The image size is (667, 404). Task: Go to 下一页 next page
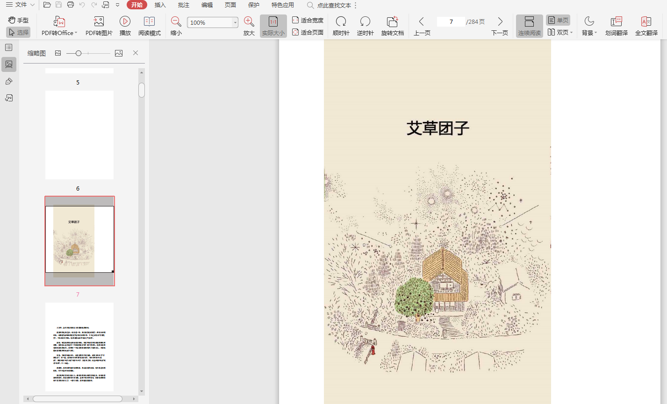coord(500,26)
